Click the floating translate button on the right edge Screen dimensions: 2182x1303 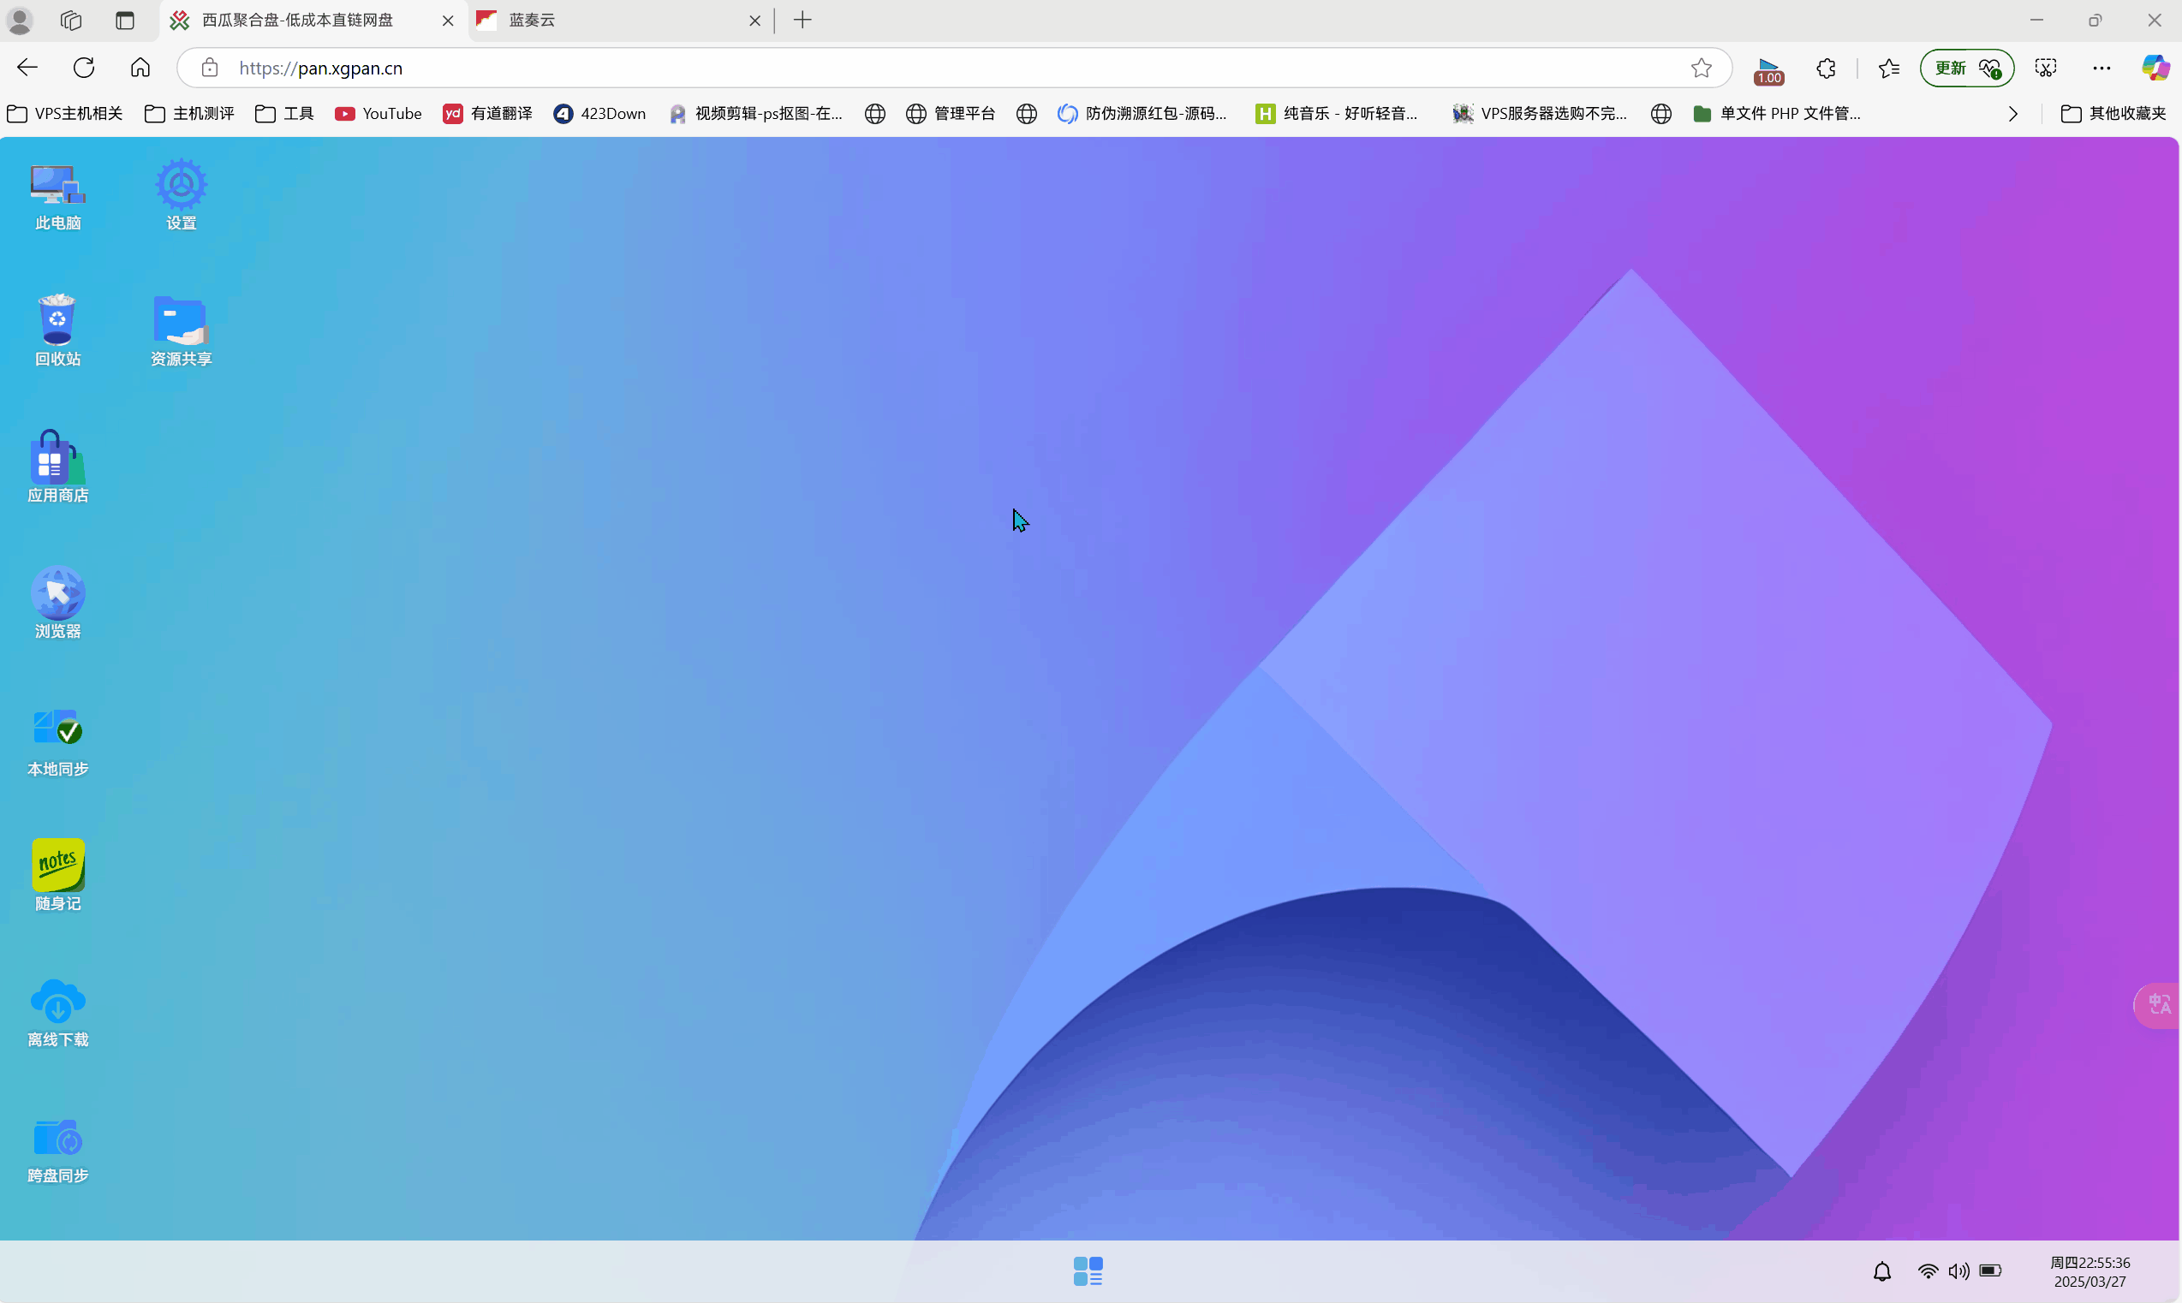[x=2158, y=1004]
